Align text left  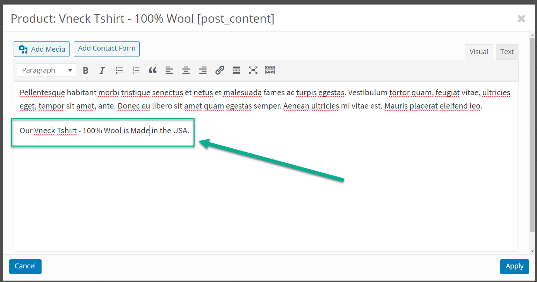coord(169,70)
